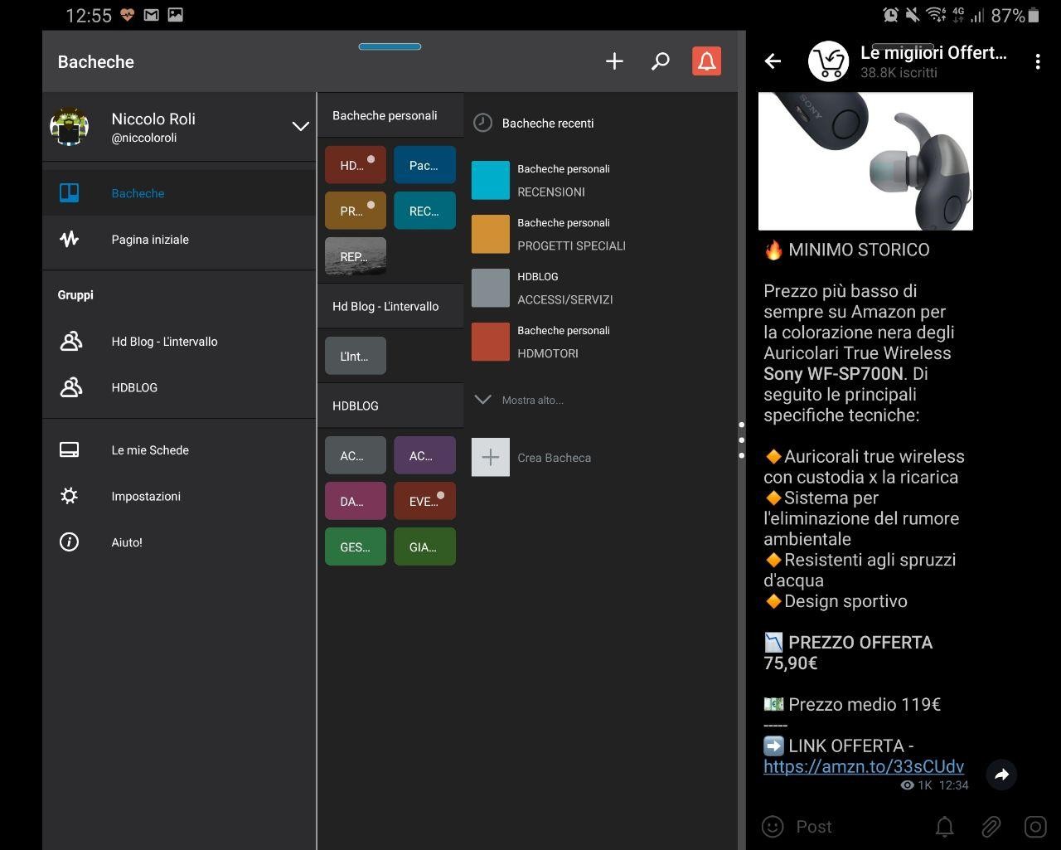Screen dimensions: 1061x850
Task: Tap the Wi-Fi indicator in status bar
Action: (x=936, y=15)
